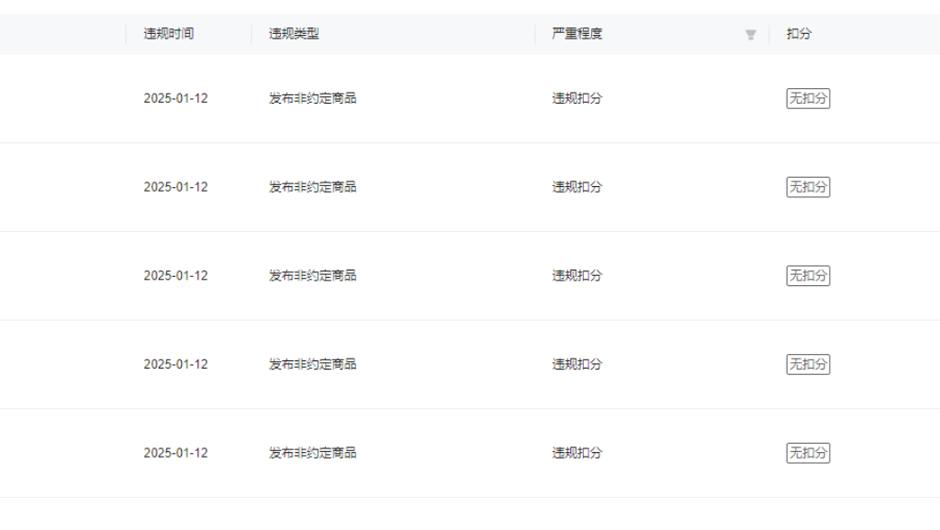Click the 扣分 column header
This screenshot has width=940, height=530.
point(799,34)
